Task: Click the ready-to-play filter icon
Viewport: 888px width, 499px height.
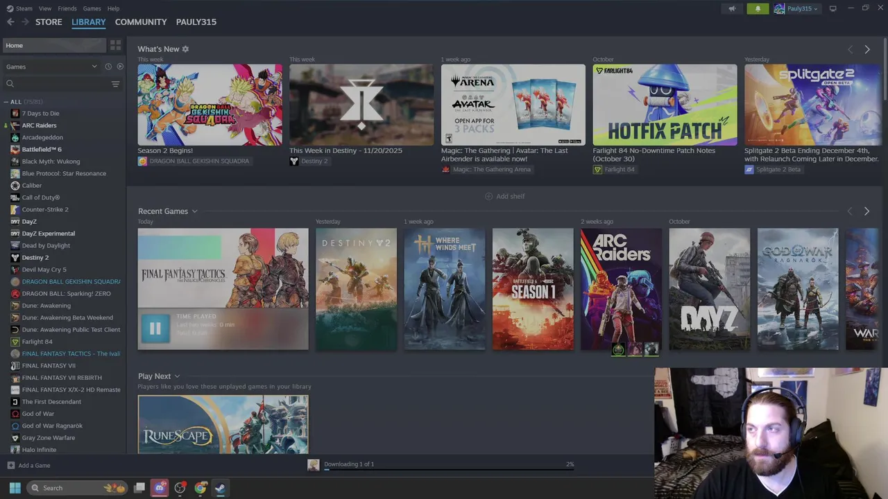Action: tap(120, 67)
